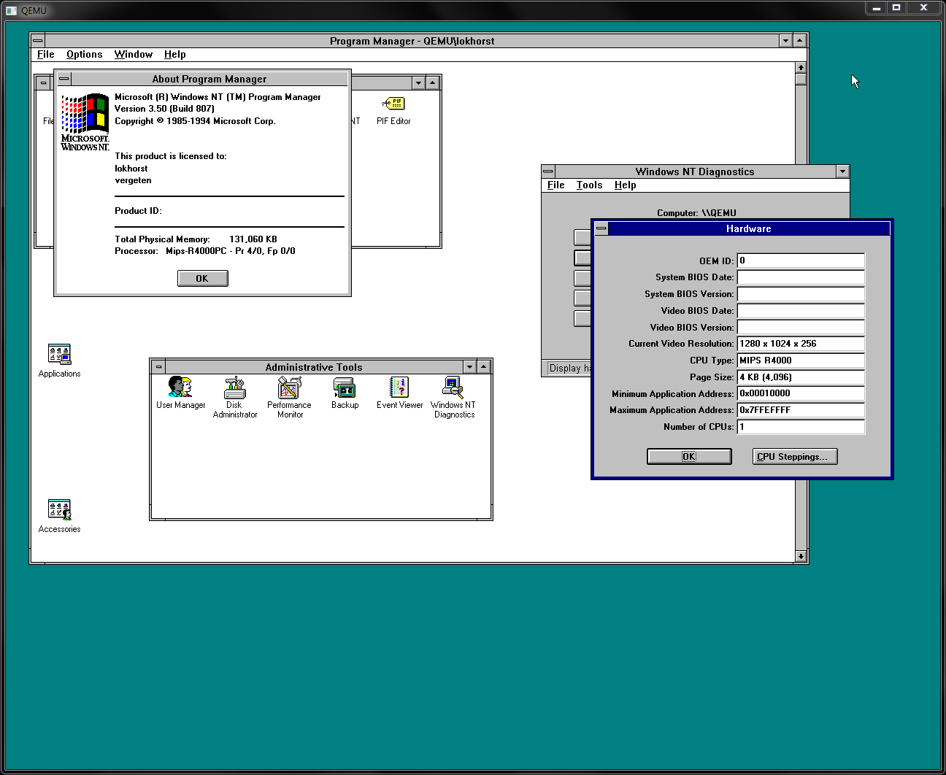
Task: Open CPU Steppings details
Action: 795,457
